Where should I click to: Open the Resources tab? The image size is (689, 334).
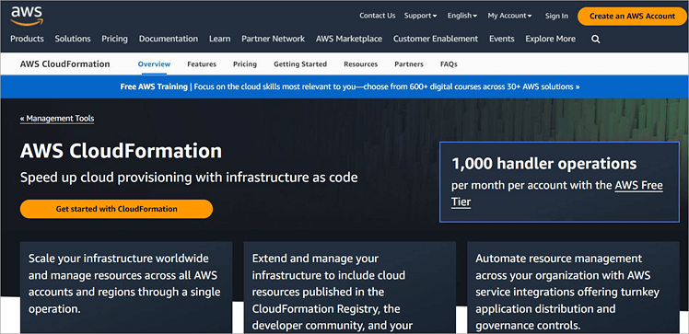[361, 64]
